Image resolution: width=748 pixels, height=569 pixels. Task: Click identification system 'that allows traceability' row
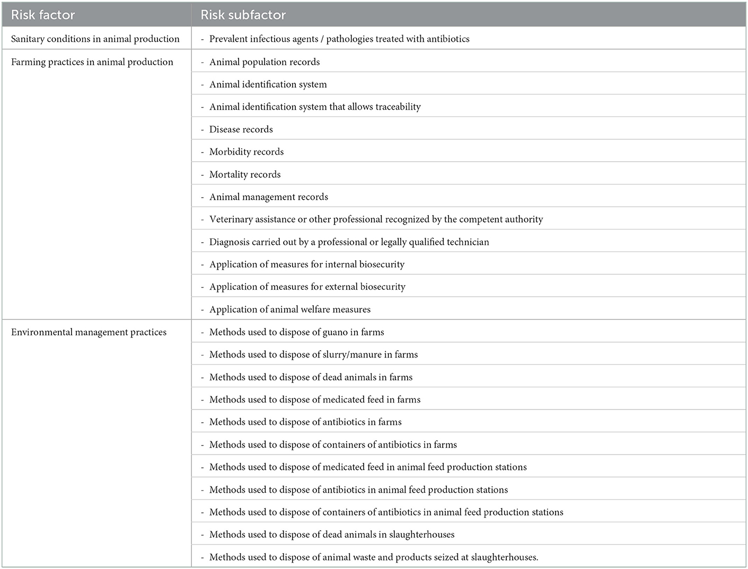click(x=469, y=106)
